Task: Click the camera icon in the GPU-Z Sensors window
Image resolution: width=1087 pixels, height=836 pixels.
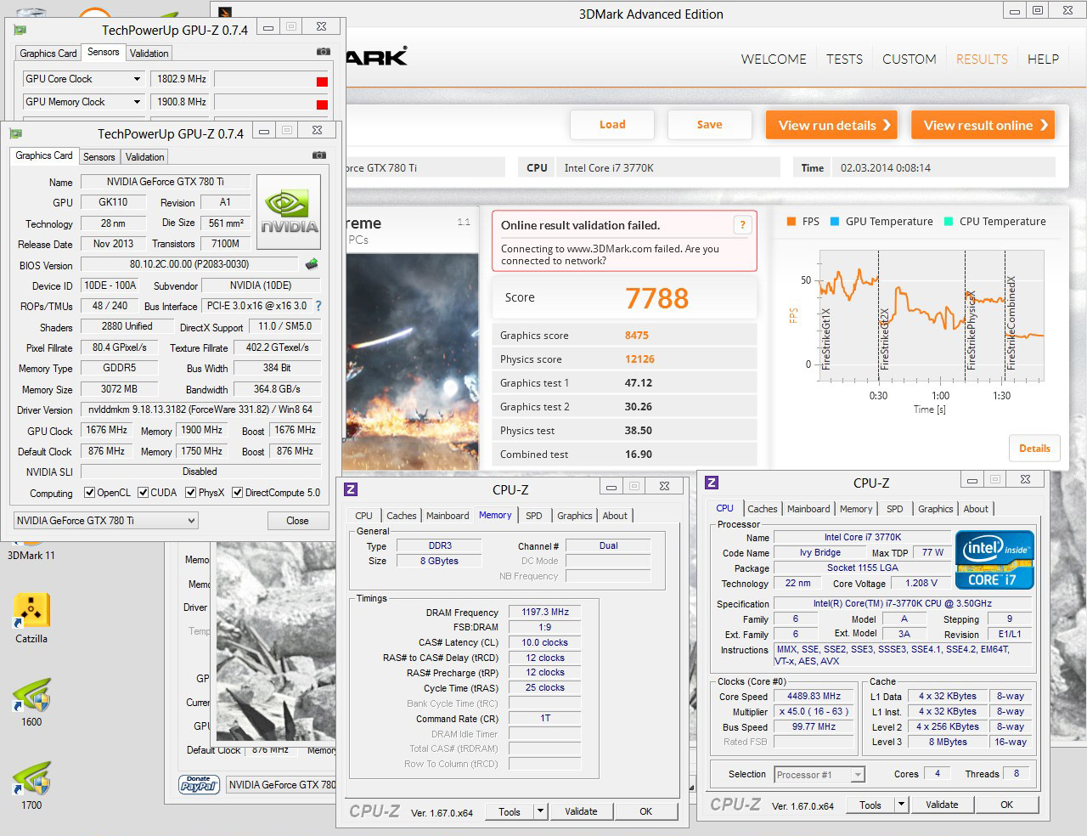Action: [x=324, y=52]
